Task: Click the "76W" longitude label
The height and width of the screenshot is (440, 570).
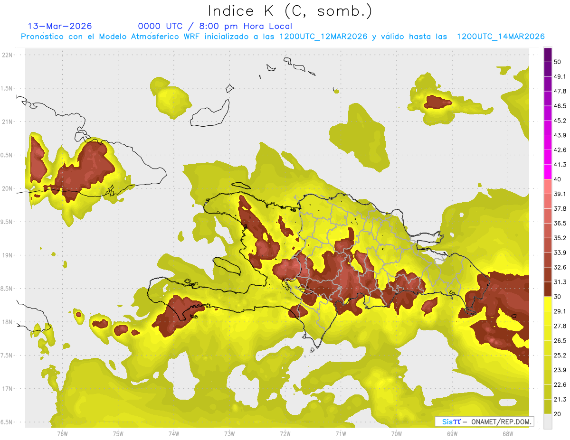Action: pyautogui.click(x=62, y=434)
